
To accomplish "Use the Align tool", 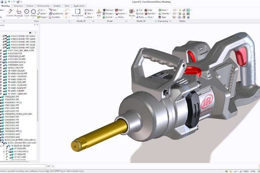I will click(148, 10).
